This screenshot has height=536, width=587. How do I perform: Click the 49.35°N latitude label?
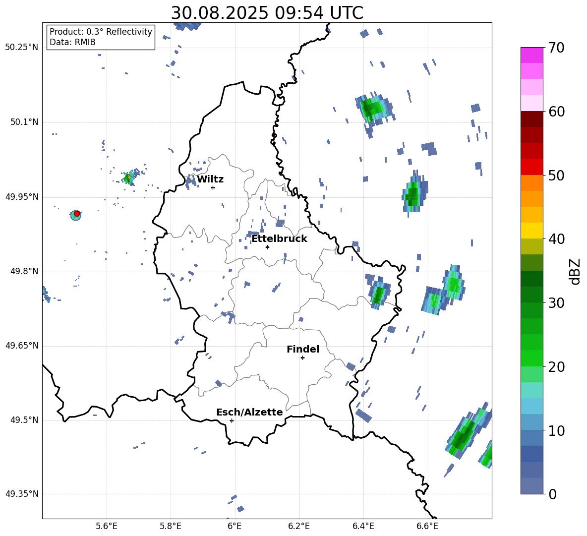point(22,494)
